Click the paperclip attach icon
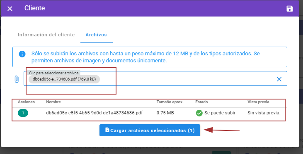Viewport: 303px width, 154px height. coord(17,79)
